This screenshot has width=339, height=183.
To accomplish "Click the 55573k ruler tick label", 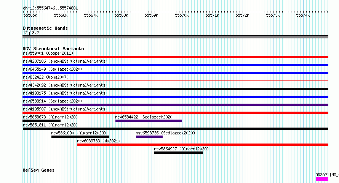I will tap(273, 15).
